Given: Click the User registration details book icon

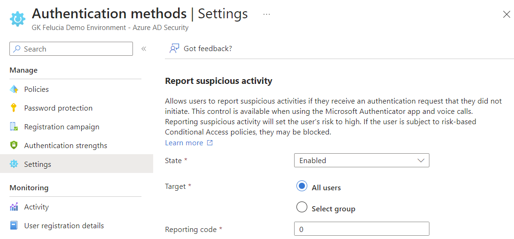Looking at the screenshot, I should pos(14,225).
